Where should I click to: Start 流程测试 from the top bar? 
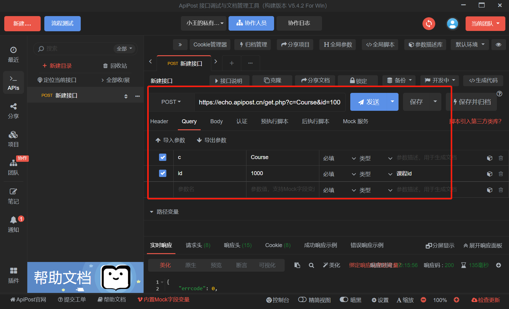(62, 23)
